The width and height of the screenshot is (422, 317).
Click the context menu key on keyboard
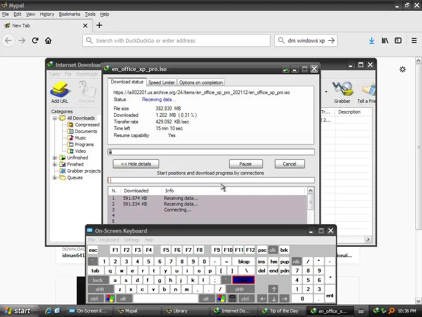(232, 298)
